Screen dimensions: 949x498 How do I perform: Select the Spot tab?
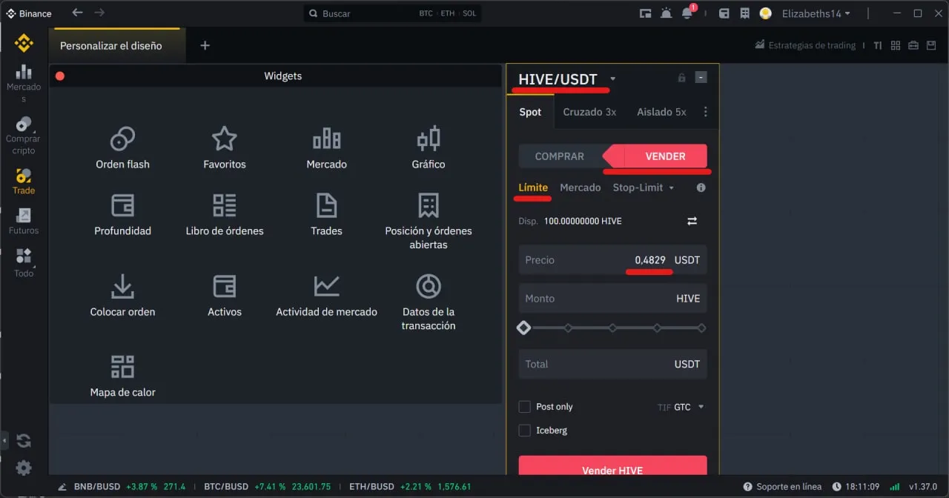[x=530, y=112]
